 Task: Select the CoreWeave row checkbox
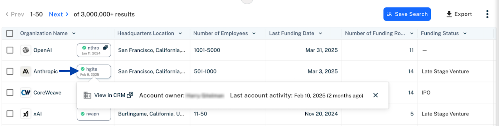10,92
